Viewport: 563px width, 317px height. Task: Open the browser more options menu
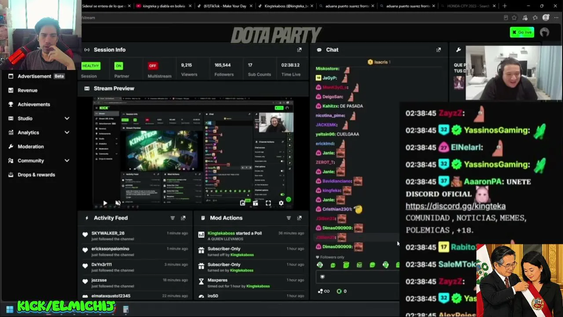coord(556,18)
